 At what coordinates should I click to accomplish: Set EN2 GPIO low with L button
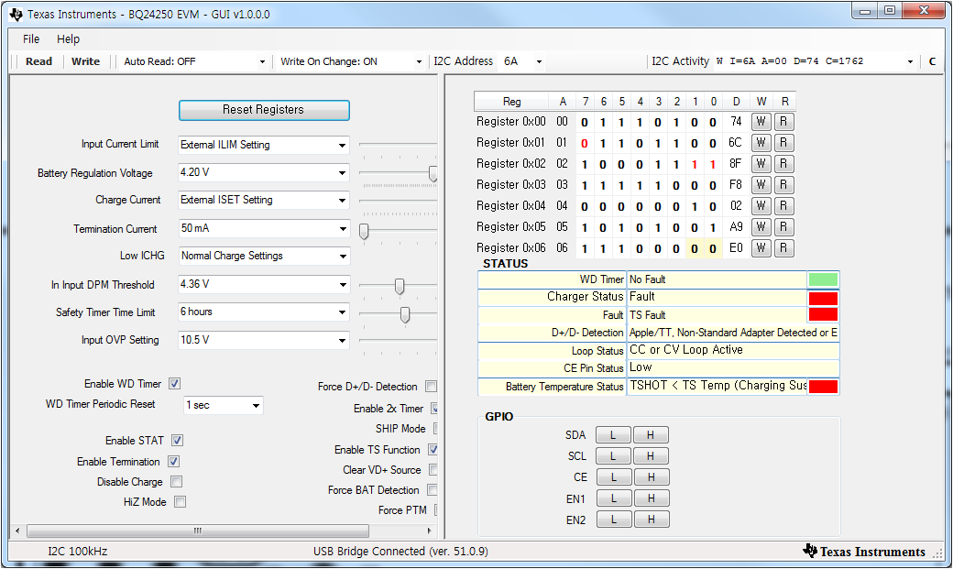tap(613, 520)
